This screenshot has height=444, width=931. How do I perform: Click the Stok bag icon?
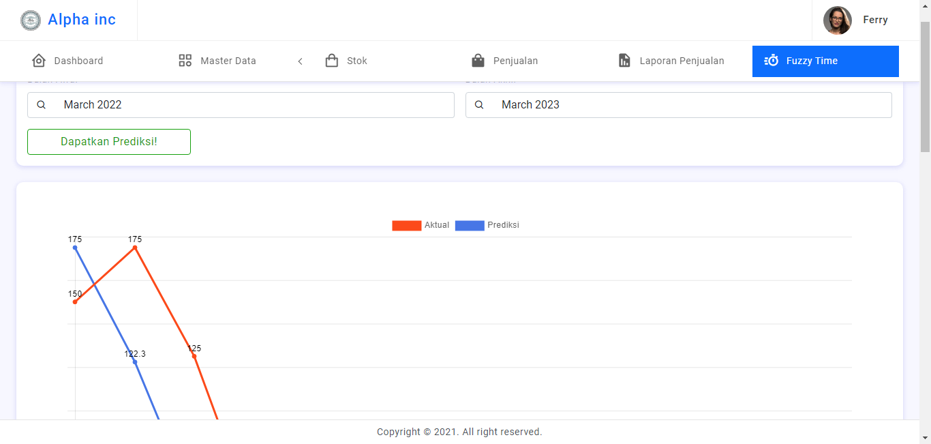coord(332,61)
